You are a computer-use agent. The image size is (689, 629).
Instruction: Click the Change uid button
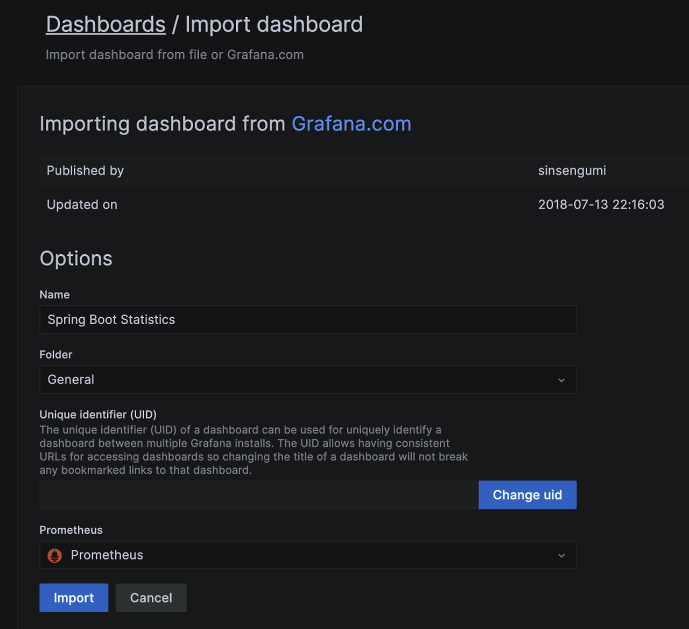point(528,495)
